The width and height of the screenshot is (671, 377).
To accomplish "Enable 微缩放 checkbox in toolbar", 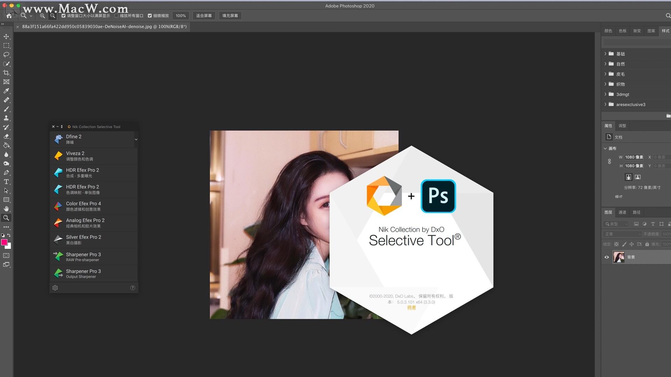I will click(150, 16).
